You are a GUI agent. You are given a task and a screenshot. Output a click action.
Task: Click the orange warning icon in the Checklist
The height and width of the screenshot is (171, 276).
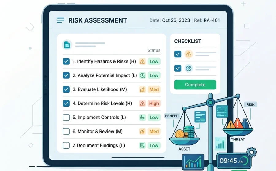(189, 54)
